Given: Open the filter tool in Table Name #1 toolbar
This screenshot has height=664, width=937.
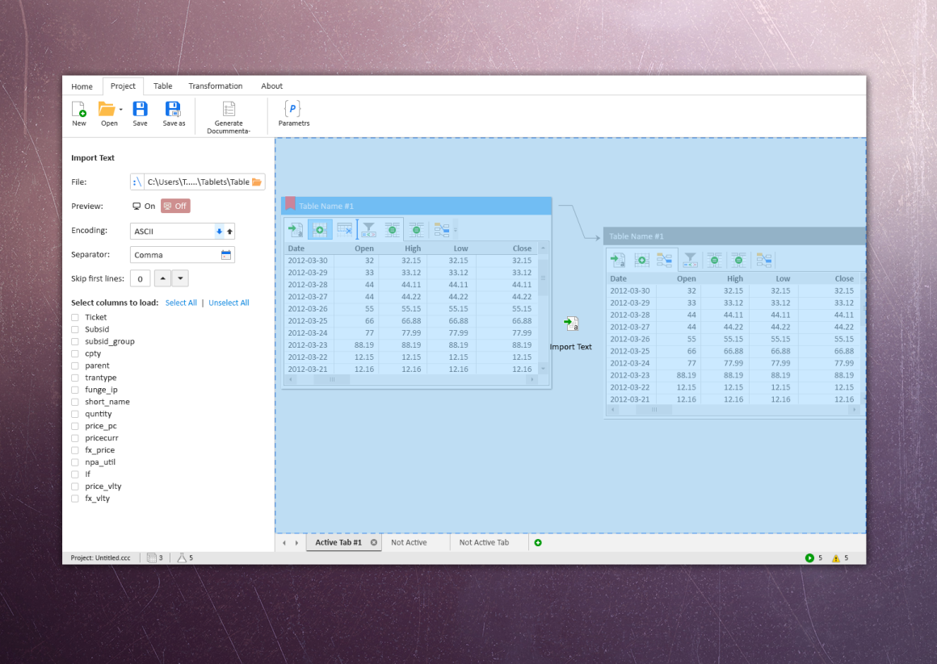Looking at the screenshot, I should [x=368, y=228].
